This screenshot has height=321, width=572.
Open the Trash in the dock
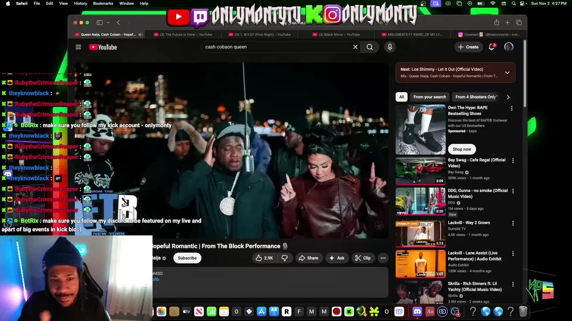[x=523, y=312]
